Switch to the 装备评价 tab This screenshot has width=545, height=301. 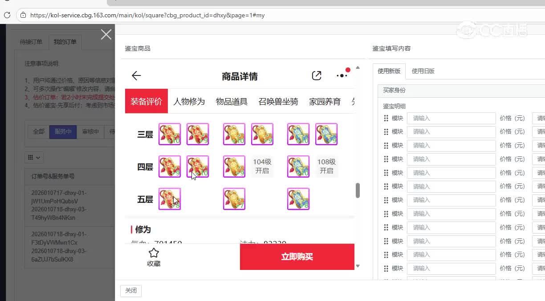146,101
